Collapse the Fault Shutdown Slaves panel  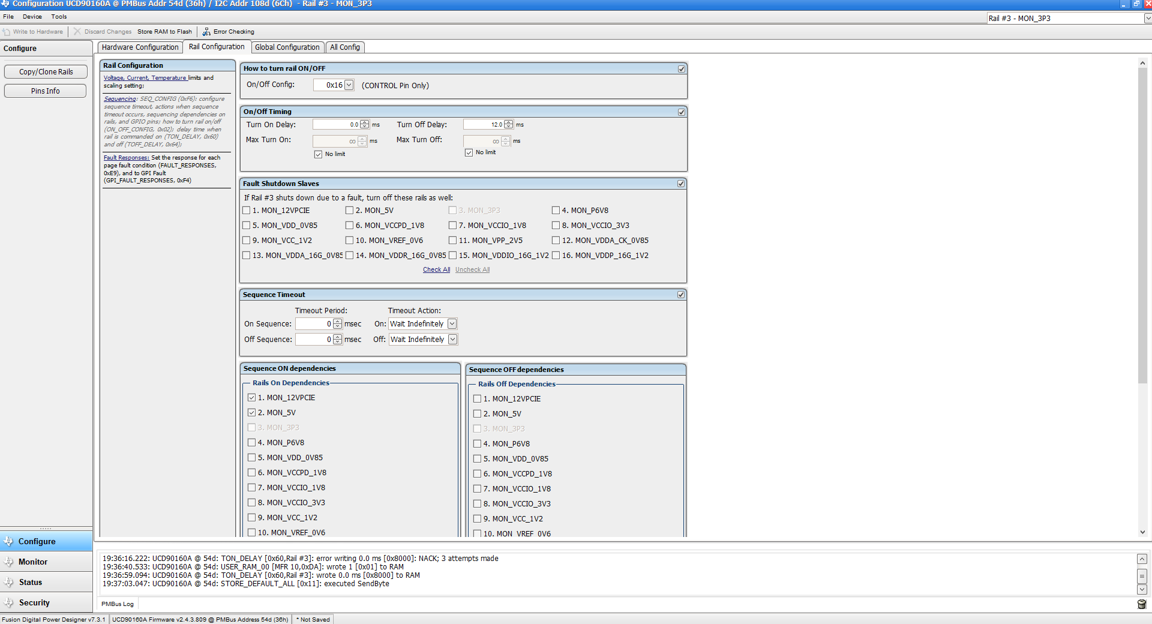[681, 184]
